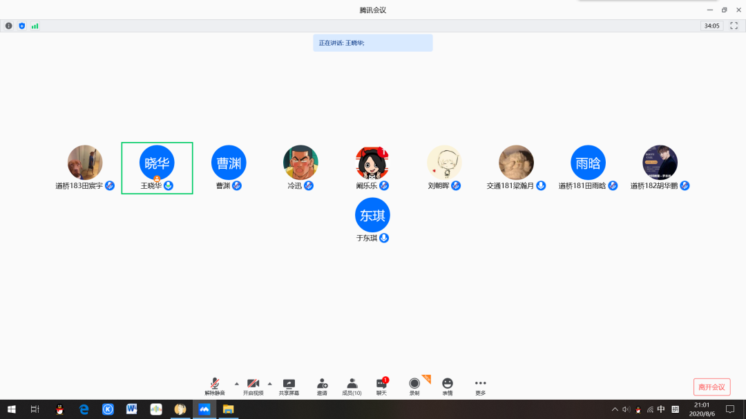The height and width of the screenshot is (419, 746).
Task: Expand video options arrow beside camera
Action: 269,383
